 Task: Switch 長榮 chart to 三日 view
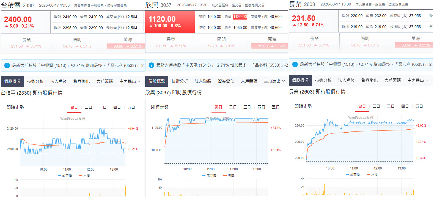click(x=391, y=106)
